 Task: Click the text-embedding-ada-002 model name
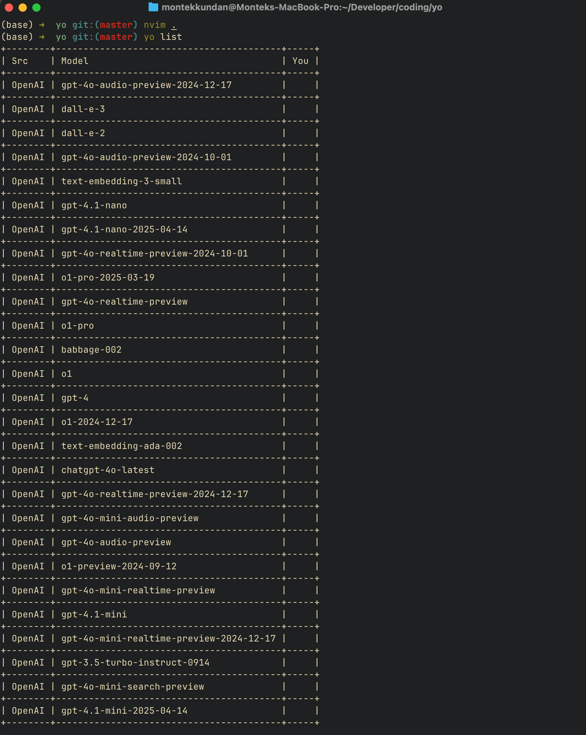click(121, 446)
